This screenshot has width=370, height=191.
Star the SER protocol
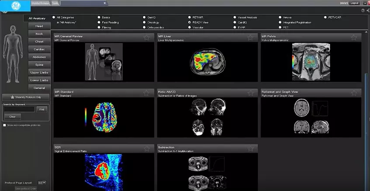pos(146,148)
